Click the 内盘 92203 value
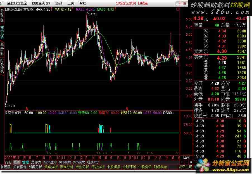Screen dimensions: 252x174 click(241, 99)
